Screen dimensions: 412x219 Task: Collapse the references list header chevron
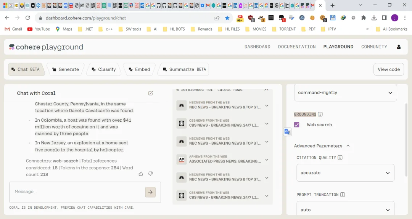pyautogui.click(x=266, y=90)
